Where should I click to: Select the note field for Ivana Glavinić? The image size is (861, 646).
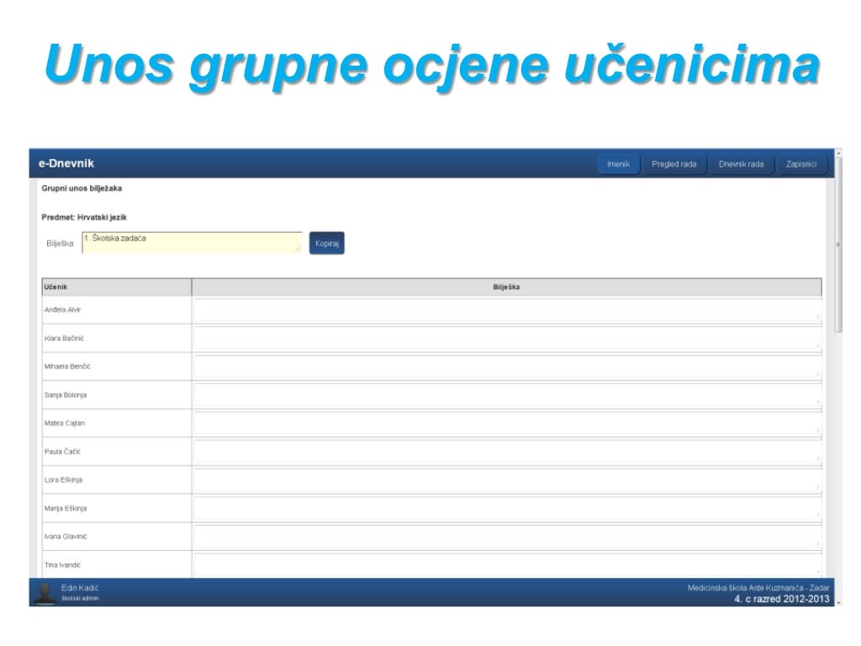pyautogui.click(x=507, y=537)
